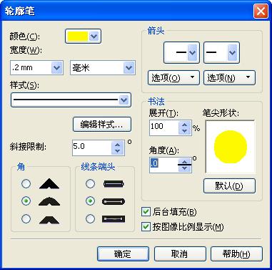This screenshot has width=272, height=270.
Task: Choose the round line cap icon
Action: click(114, 201)
